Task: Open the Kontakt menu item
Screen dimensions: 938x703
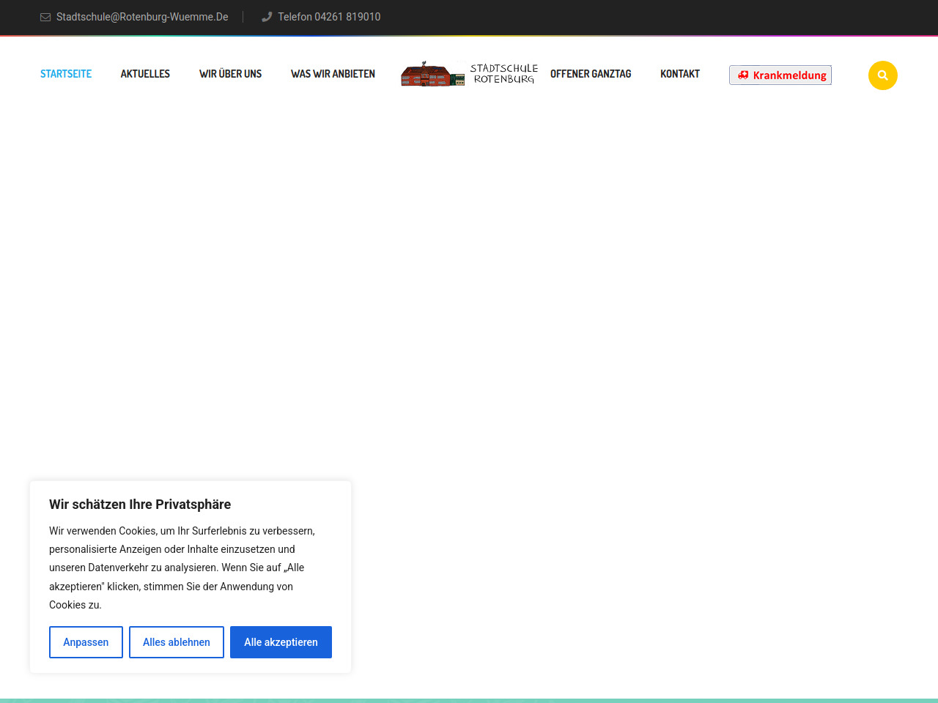Action: (x=680, y=74)
